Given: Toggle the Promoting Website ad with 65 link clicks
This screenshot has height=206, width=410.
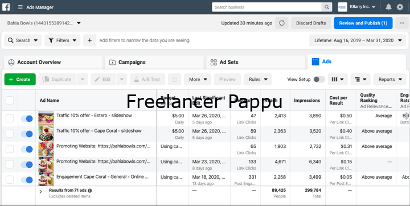Looking at the screenshot, I should click(27, 149).
